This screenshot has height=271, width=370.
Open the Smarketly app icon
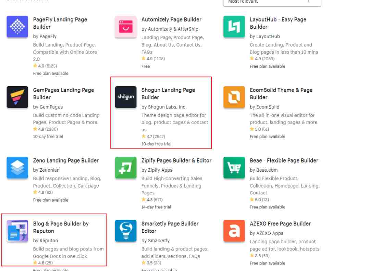pos(126,231)
